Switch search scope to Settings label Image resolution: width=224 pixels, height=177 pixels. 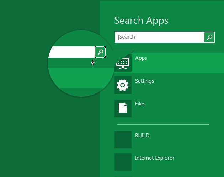pos(144,81)
